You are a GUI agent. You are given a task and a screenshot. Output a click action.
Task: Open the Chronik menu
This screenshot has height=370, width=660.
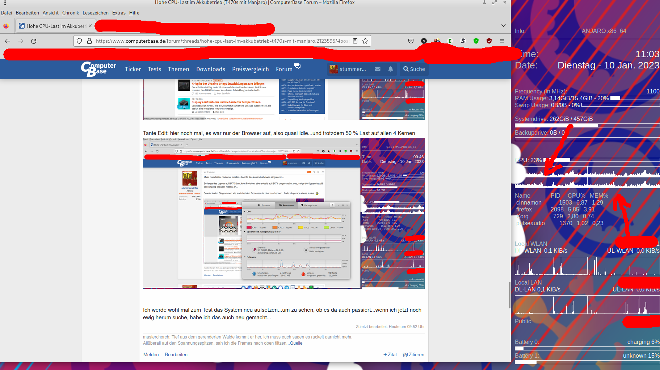(70, 13)
